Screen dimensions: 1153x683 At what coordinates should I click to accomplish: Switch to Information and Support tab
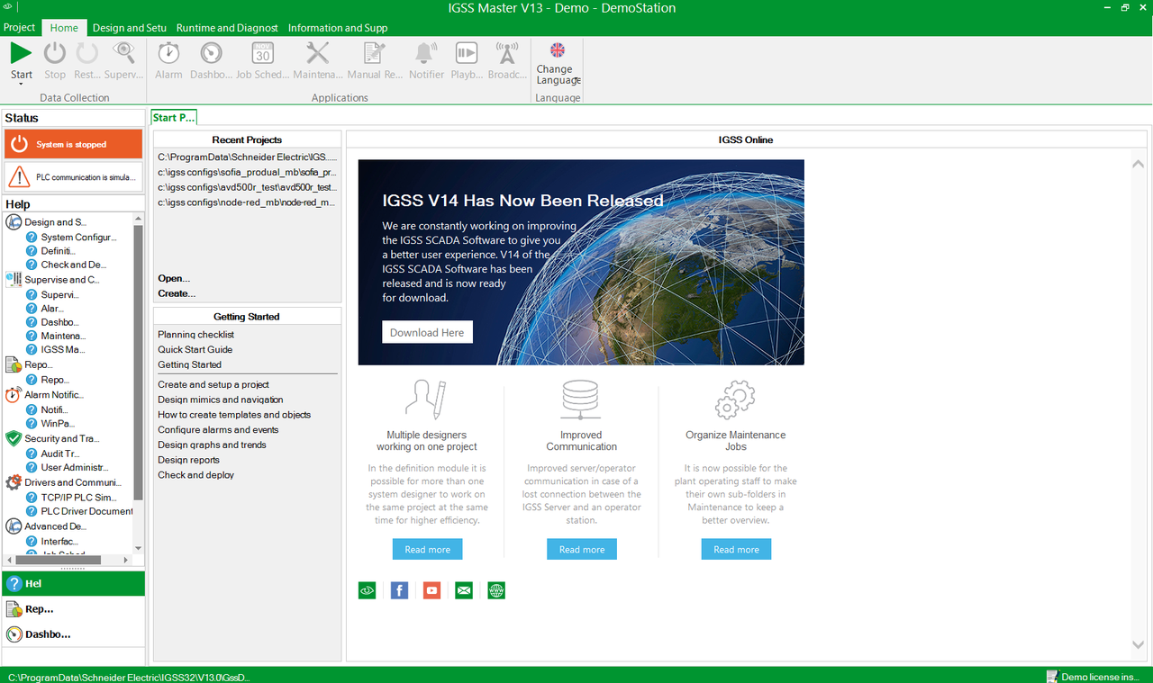338,28
